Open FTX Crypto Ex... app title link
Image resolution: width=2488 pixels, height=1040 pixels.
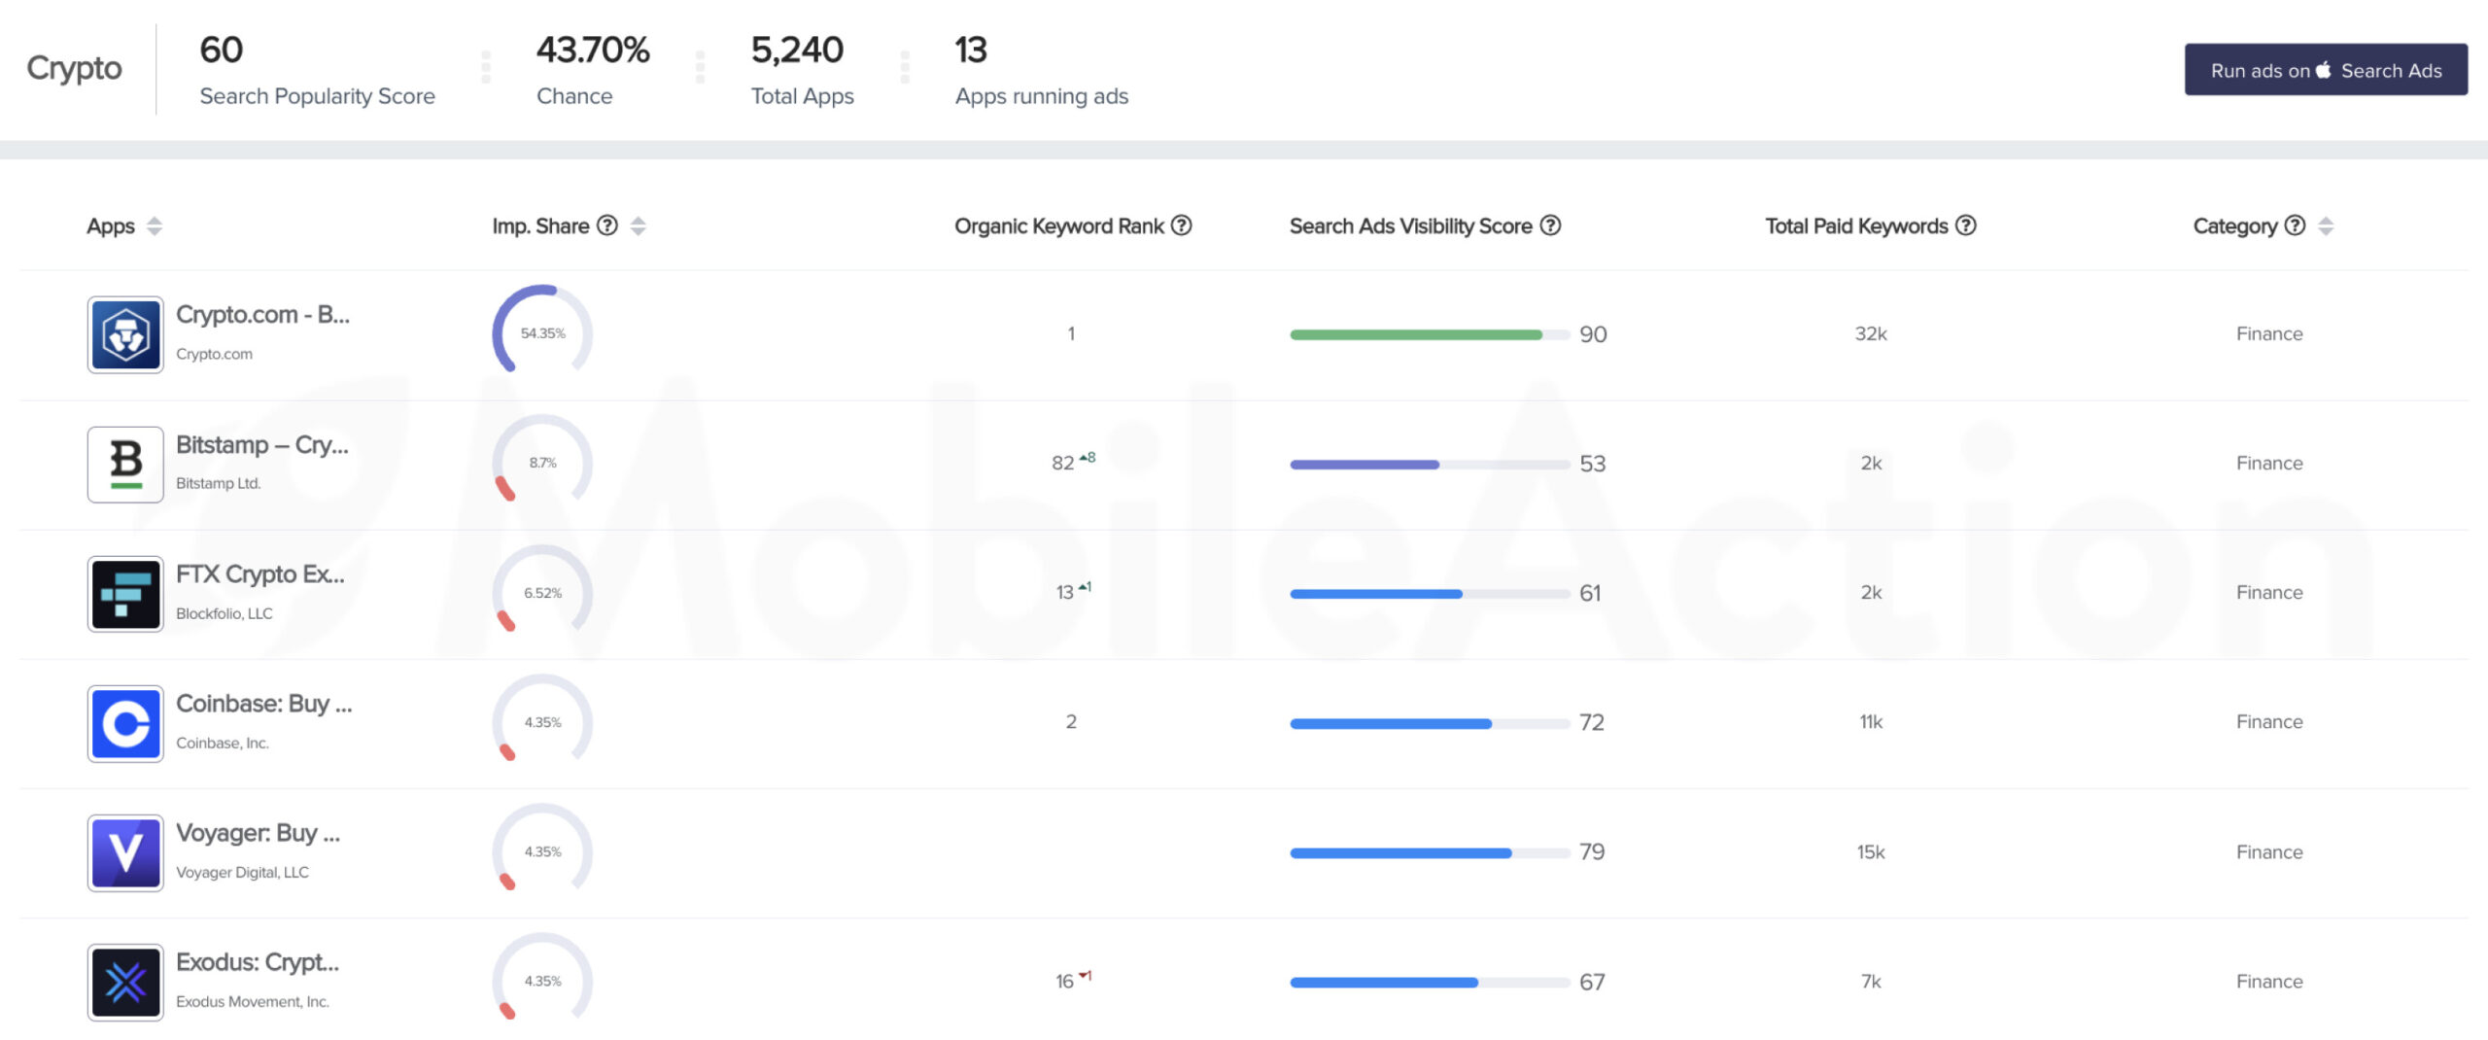260,574
